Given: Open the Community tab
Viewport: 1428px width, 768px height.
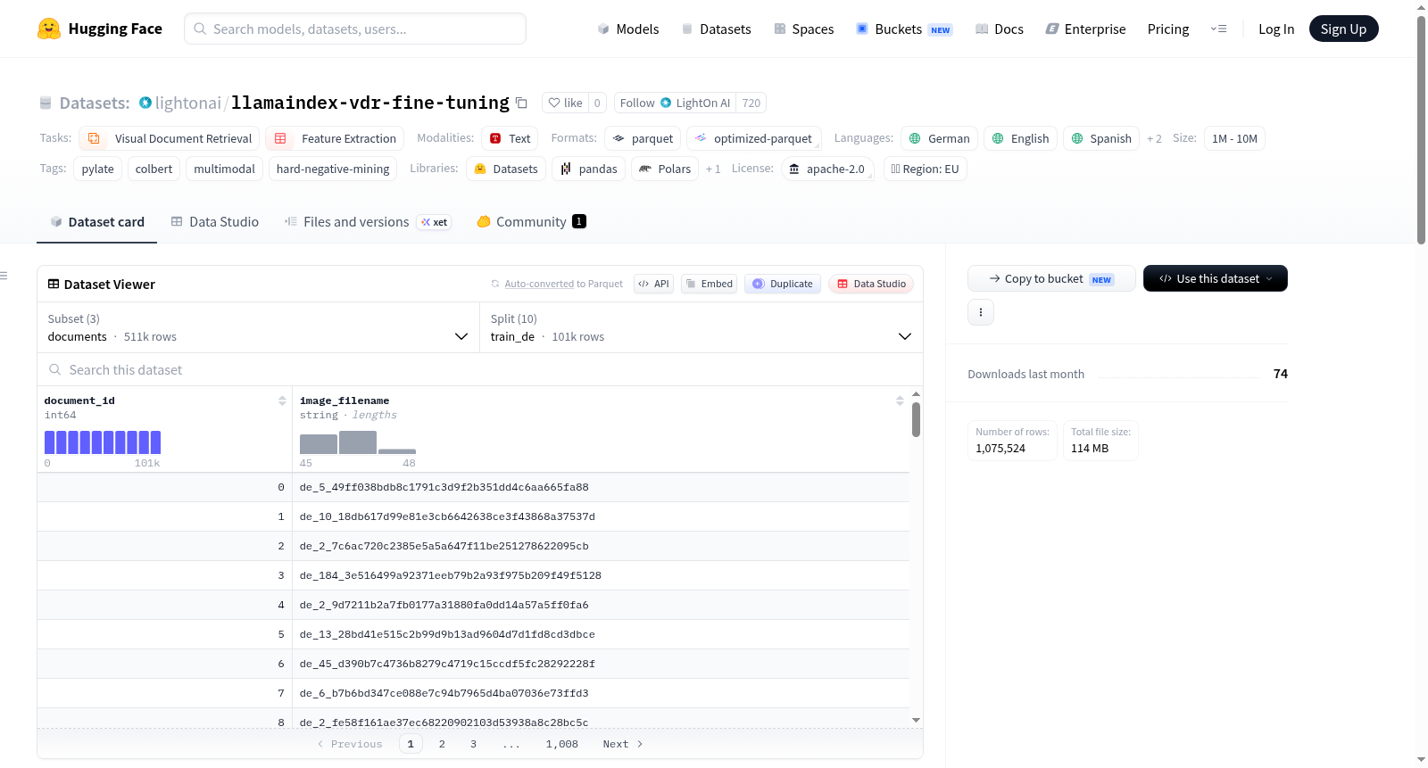Looking at the screenshot, I should (531, 222).
